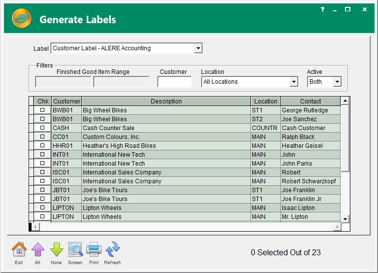Minimize the Generate Labels window
The image size is (378, 273).
pyautogui.click(x=335, y=10)
